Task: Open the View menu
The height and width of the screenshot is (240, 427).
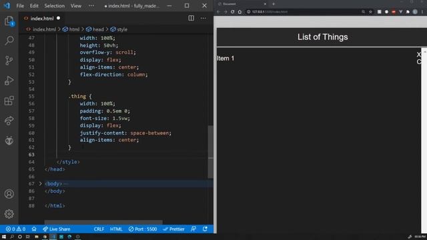Action: [76, 6]
